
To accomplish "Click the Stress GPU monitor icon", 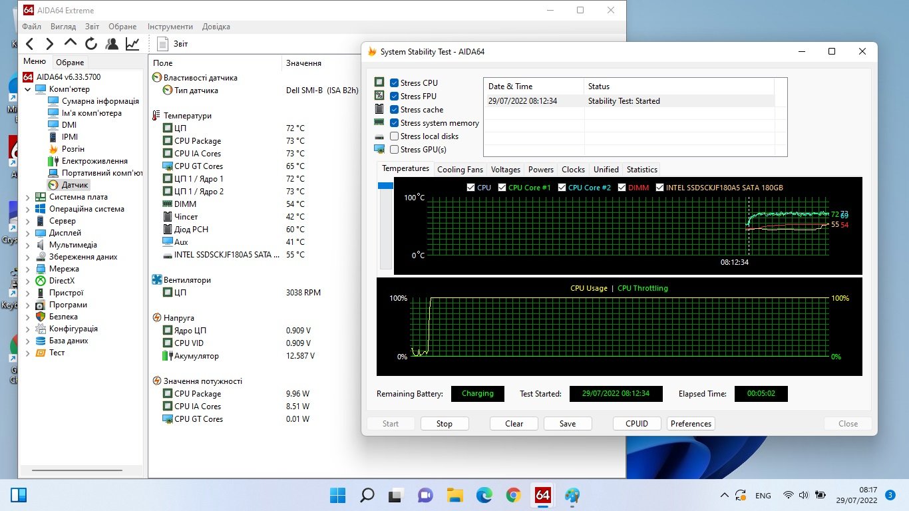I will pyautogui.click(x=379, y=149).
